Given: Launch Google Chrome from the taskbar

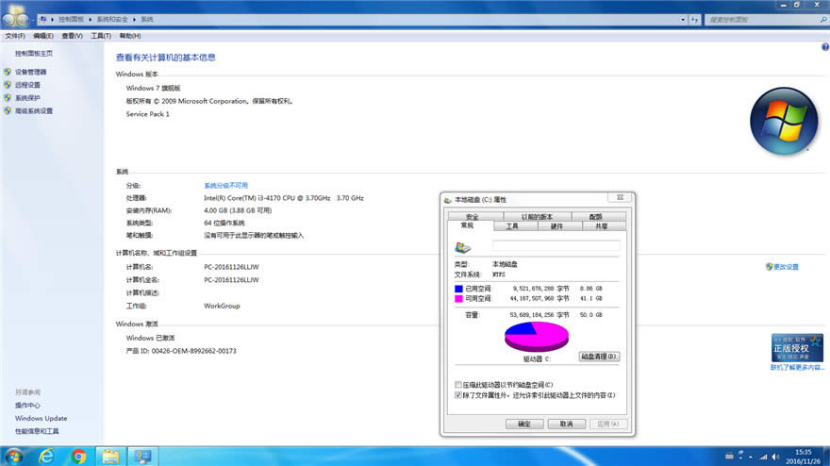Looking at the screenshot, I should click(x=78, y=456).
